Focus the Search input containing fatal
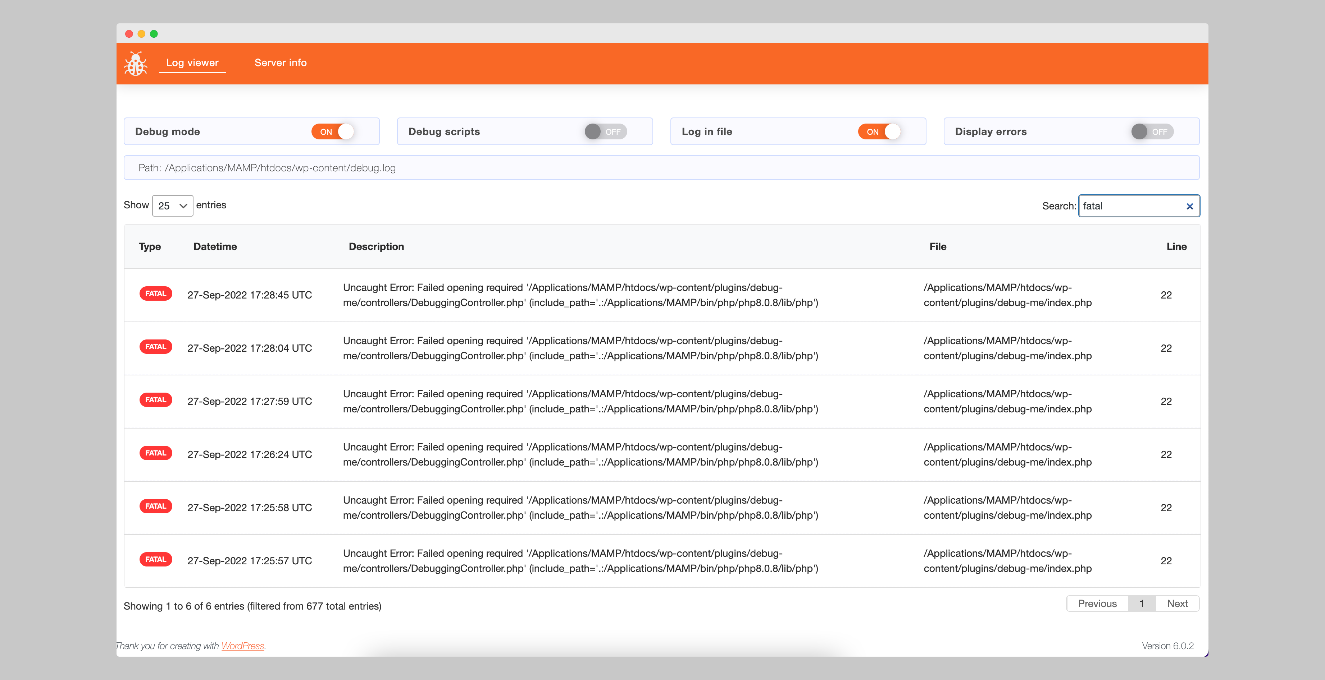Viewport: 1325px width, 680px height. (x=1129, y=206)
